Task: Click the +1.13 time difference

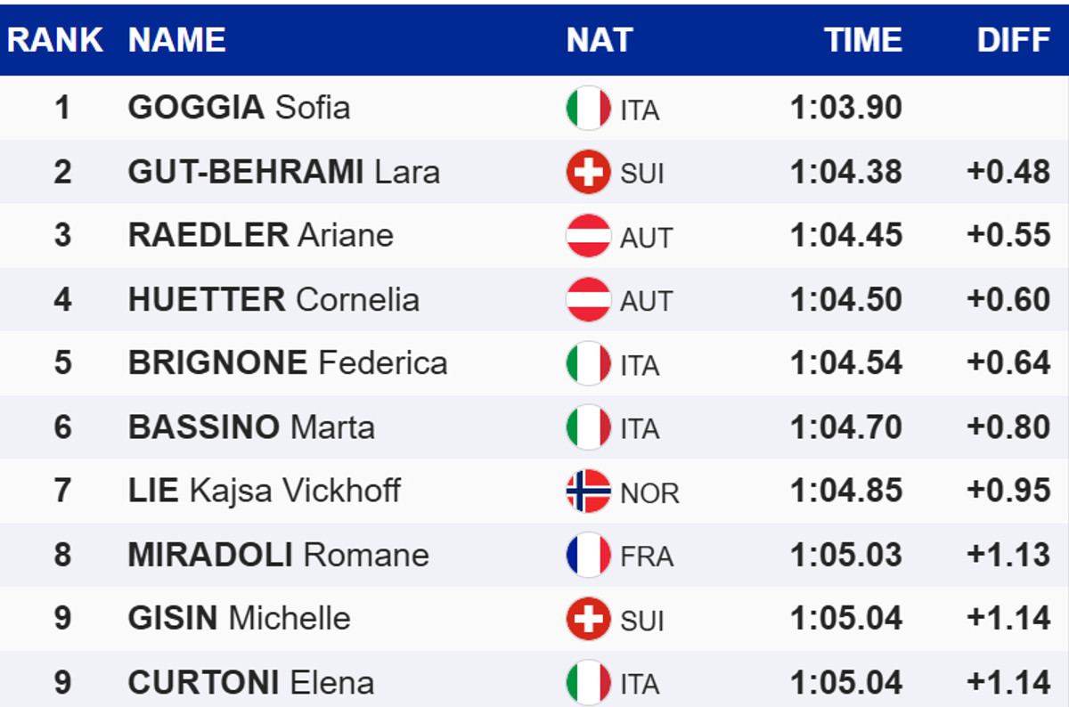Action: click(x=1008, y=556)
